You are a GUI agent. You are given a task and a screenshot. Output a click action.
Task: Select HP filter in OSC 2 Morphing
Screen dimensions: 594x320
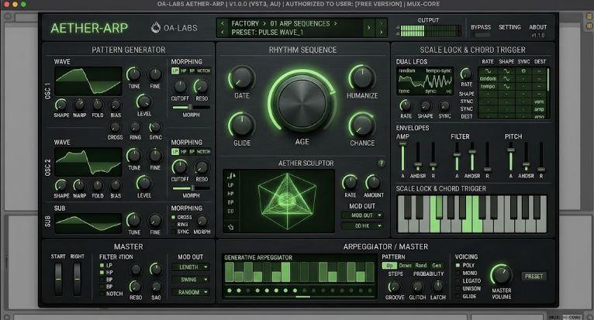point(183,152)
